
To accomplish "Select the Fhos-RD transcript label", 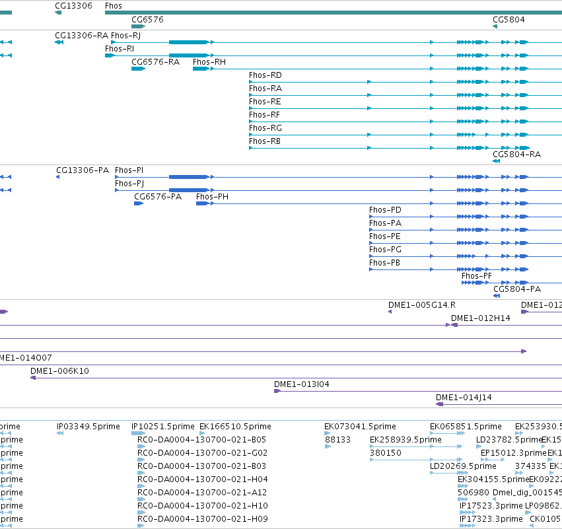I will click(265, 75).
